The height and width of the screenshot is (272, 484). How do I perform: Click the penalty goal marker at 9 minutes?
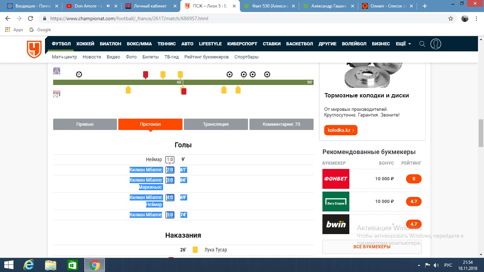tap(79, 74)
